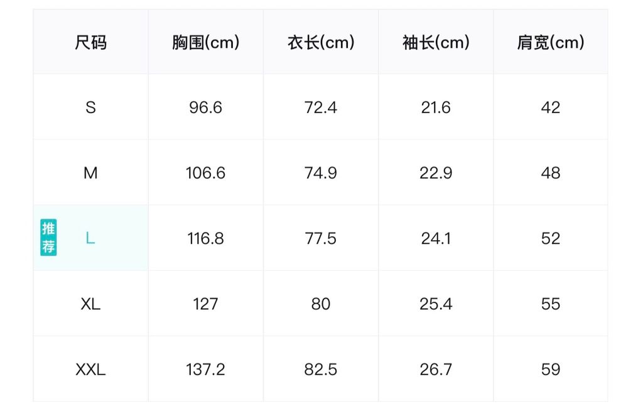This screenshot has width=643, height=406.
Task: Select the size XXL row label
Action: tap(90, 370)
